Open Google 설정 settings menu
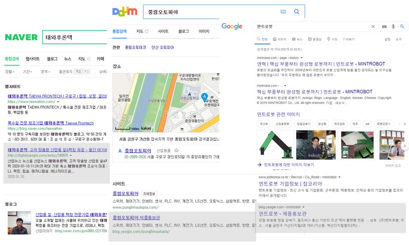This screenshot has width=409, height=245. 388,39
